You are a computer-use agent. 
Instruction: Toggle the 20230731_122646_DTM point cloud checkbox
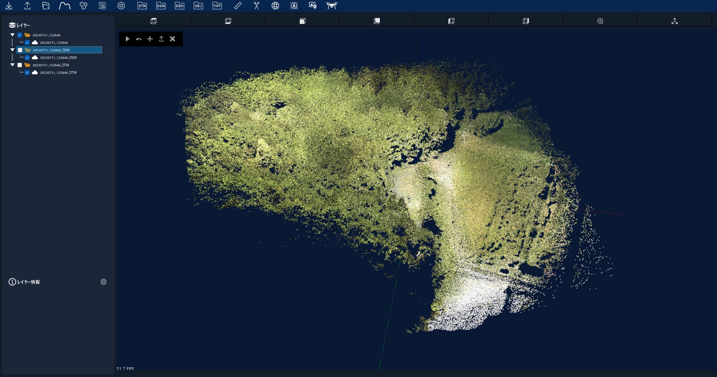click(x=27, y=72)
